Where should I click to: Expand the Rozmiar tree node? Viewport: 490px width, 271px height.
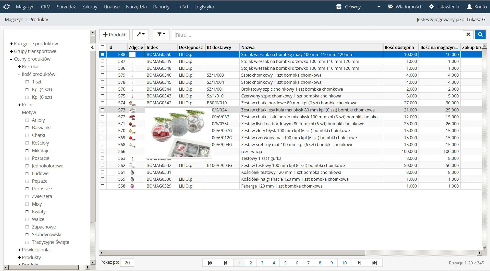click(19, 67)
